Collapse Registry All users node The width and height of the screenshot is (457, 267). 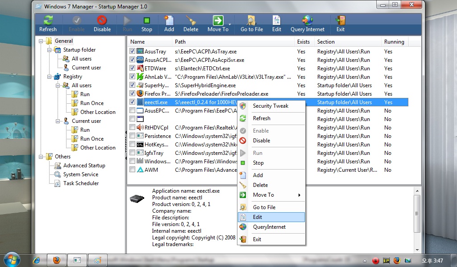click(x=58, y=86)
